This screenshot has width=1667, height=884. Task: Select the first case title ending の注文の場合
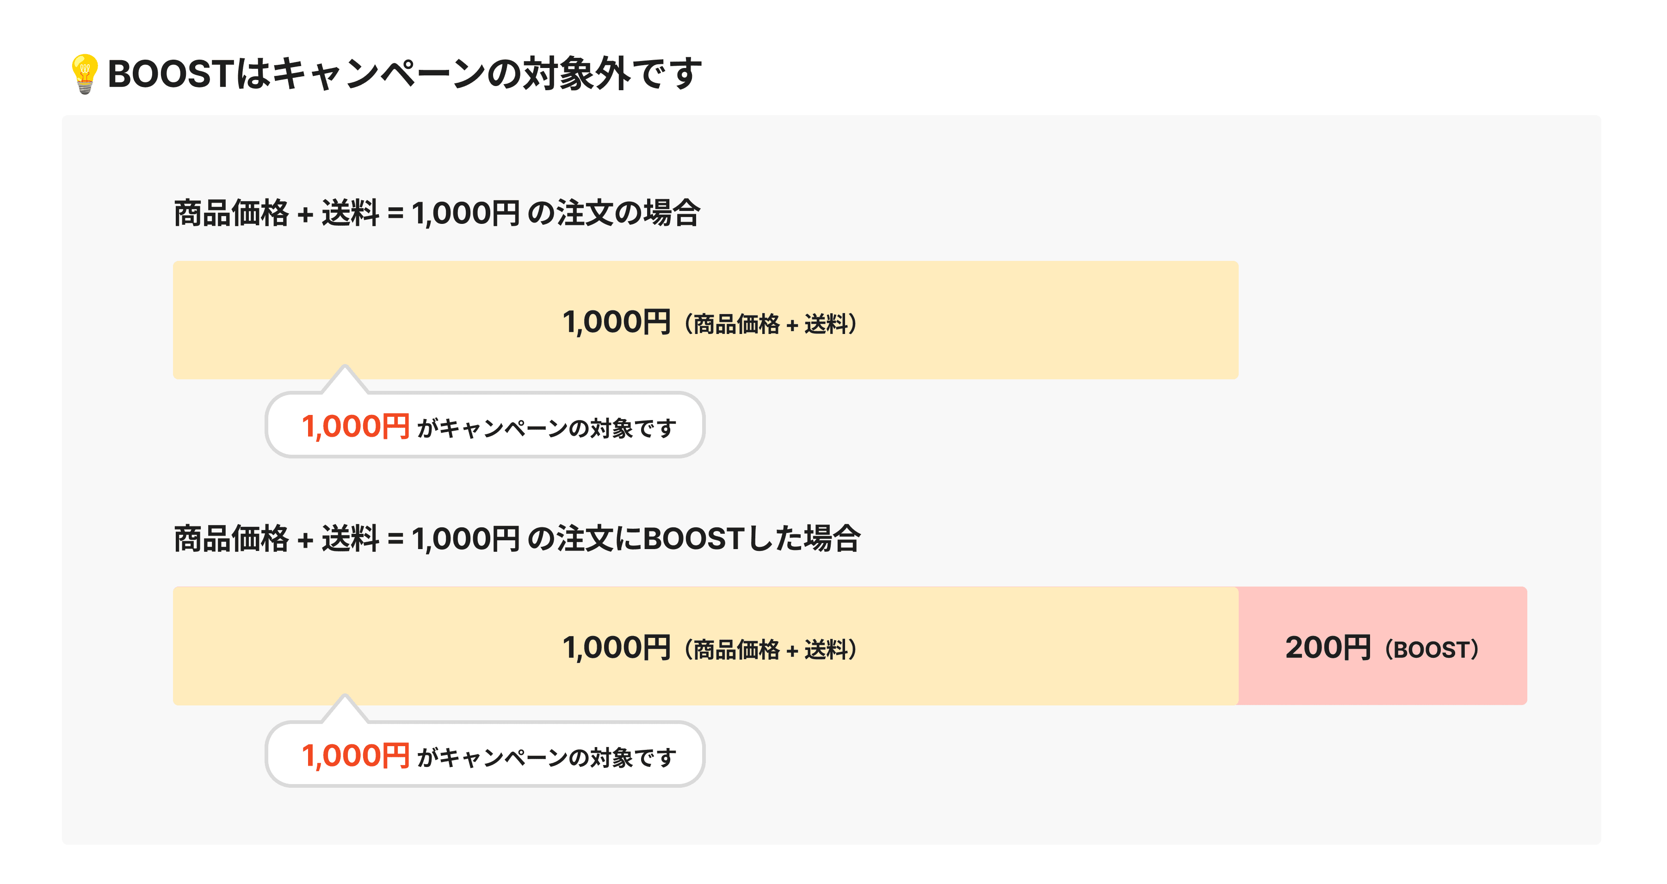tap(437, 213)
